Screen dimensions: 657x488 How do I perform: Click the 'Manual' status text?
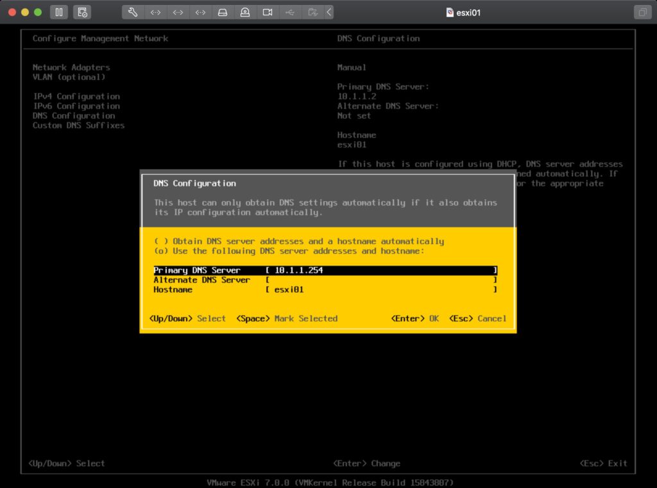tap(352, 67)
